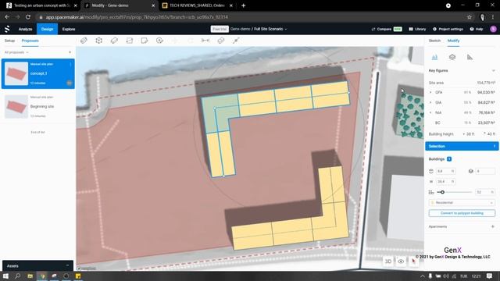Click the pointer selection mode icon
Image resolution: width=500 pixels, height=281 pixels.
pos(413,261)
